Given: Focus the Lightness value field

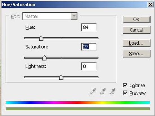Looking at the screenshot, I should [x=89, y=66].
